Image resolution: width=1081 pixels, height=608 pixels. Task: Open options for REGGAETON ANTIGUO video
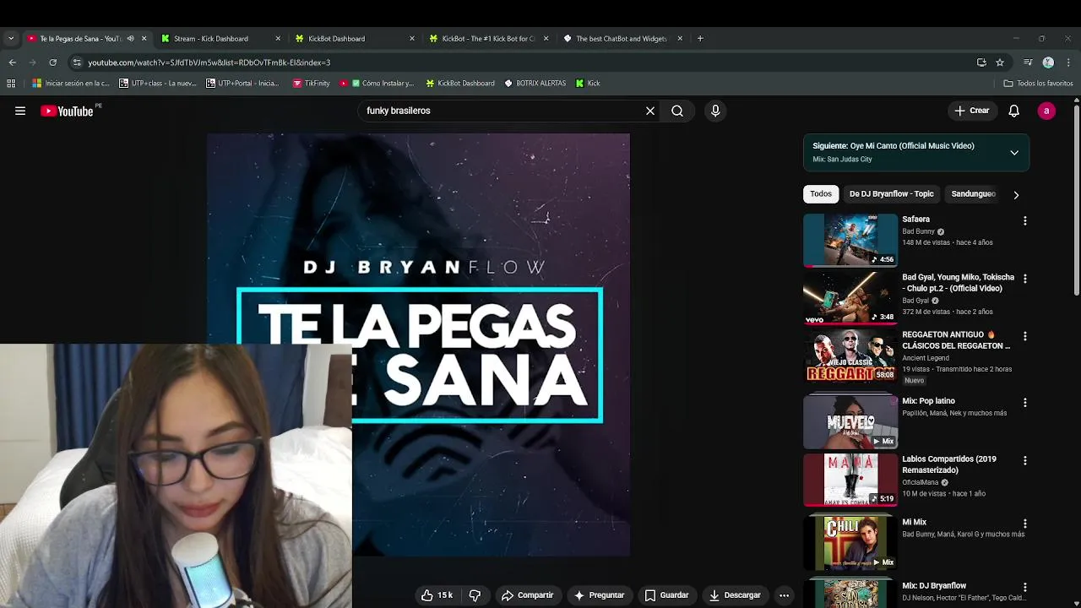click(x=1025, y=336)
